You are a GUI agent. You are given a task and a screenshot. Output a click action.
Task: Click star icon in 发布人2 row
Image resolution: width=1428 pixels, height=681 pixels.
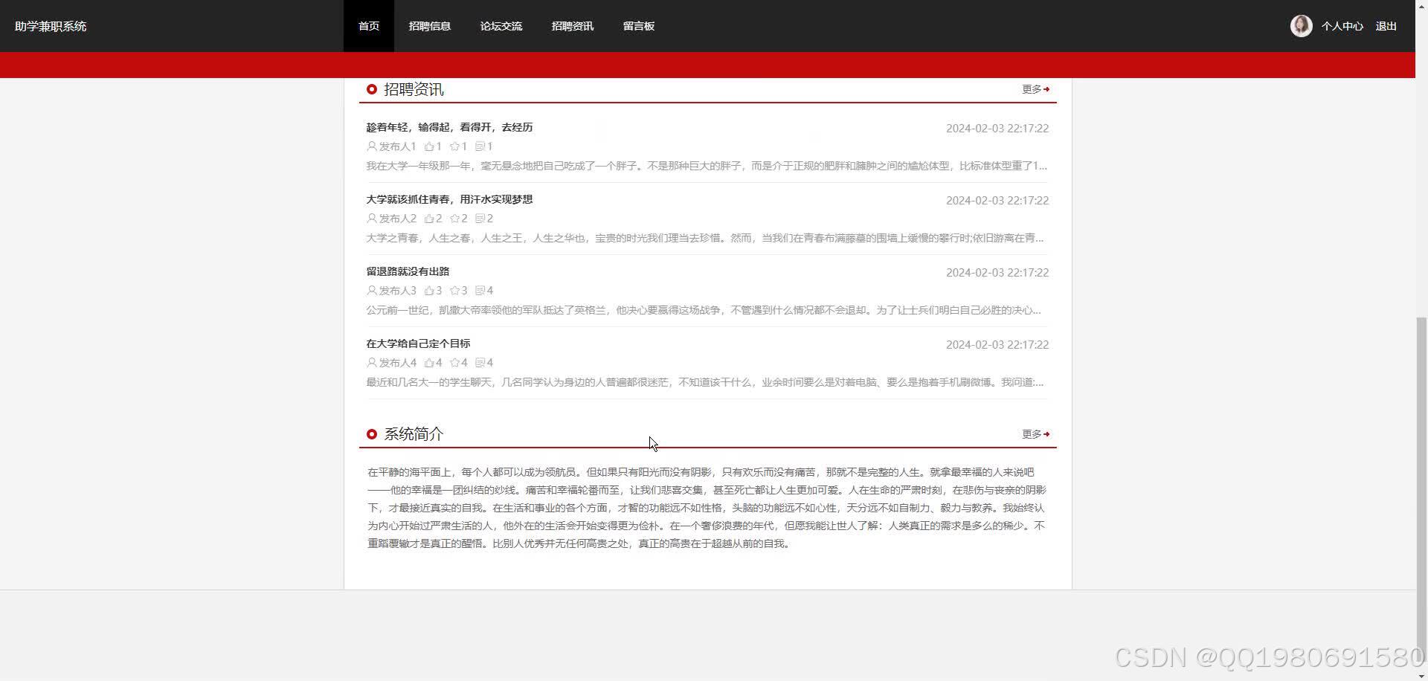coord(454,219)
